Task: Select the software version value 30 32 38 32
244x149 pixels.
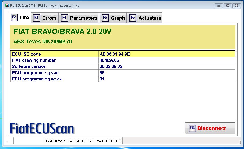Action: point(111,66)
